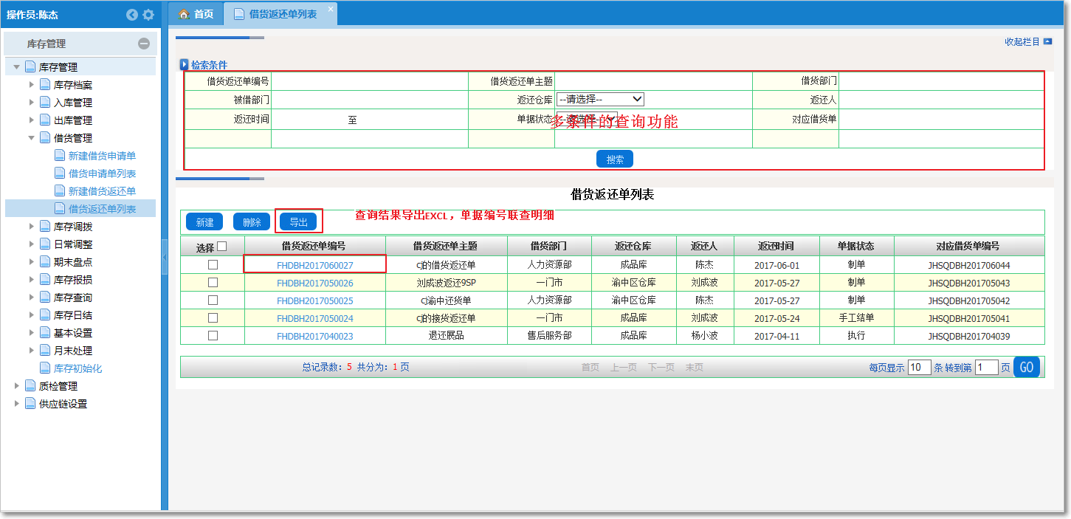Check the row for FHDBH2017060027

[213, 264]
